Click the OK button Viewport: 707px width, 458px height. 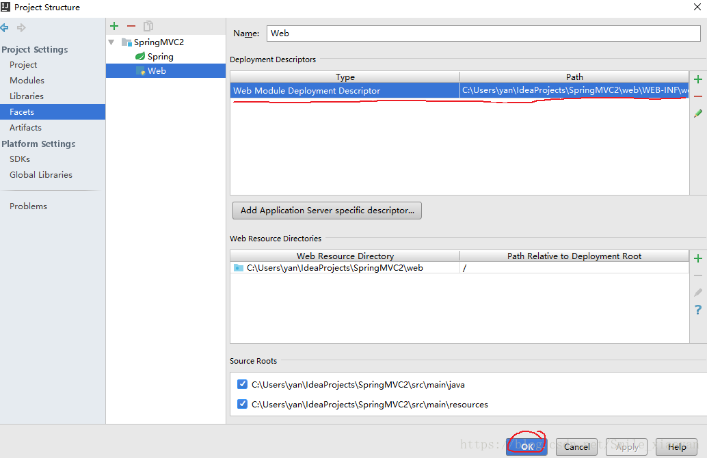point(526,447)
